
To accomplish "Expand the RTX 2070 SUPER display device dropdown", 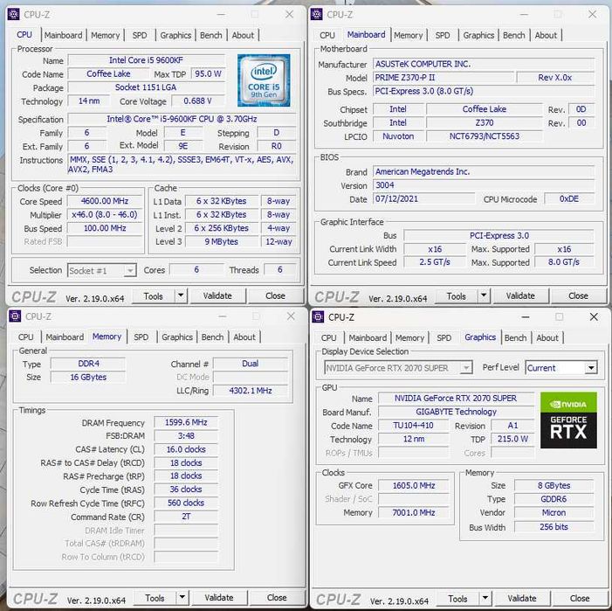I will (466, 368).
